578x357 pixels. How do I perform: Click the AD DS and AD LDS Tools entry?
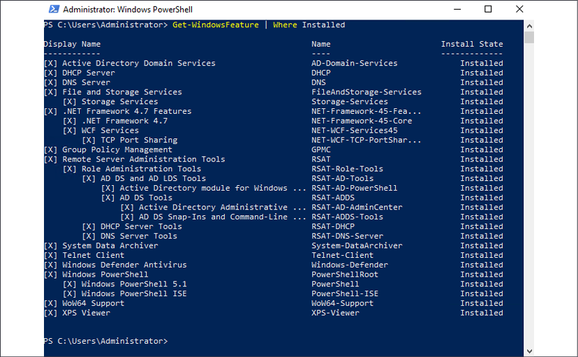(153, 179)
